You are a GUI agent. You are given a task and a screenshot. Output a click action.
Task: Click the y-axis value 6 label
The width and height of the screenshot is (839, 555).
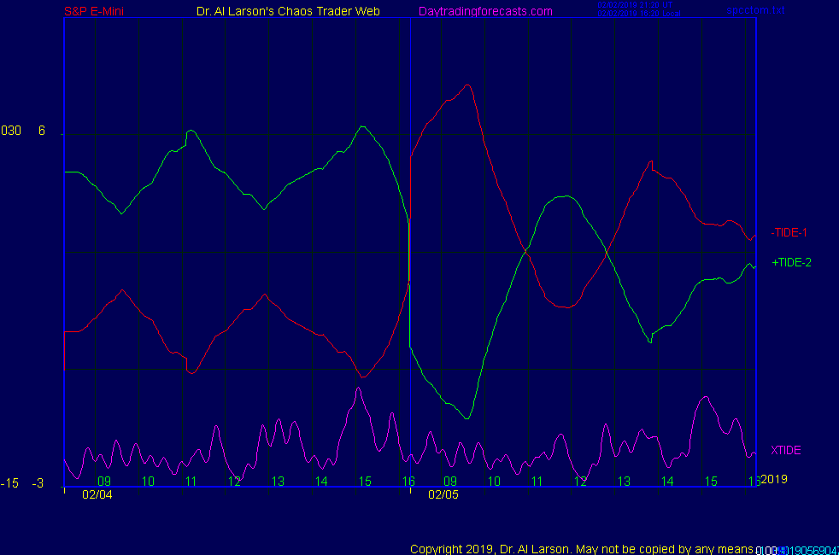coord(41,131)
